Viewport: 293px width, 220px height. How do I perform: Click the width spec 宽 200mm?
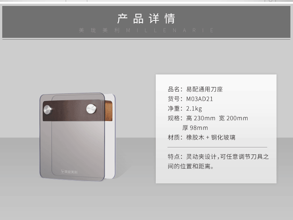click(233, 118)
